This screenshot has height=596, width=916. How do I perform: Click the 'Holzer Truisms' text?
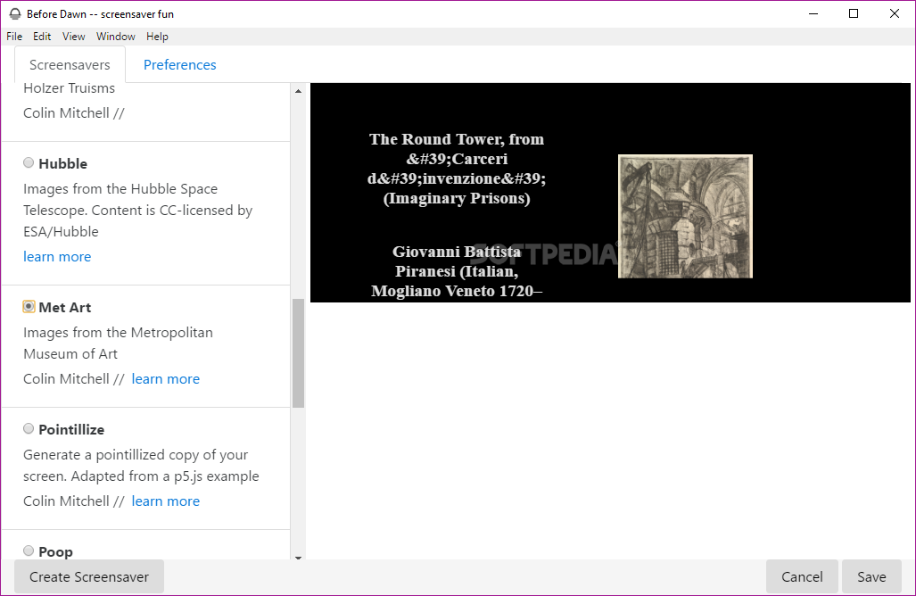(x=69, y=88)
